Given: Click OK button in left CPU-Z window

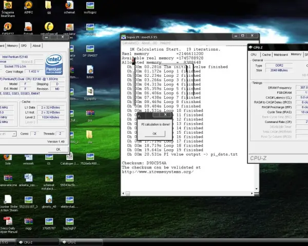Looking at the screenshot, I should 59,150.
